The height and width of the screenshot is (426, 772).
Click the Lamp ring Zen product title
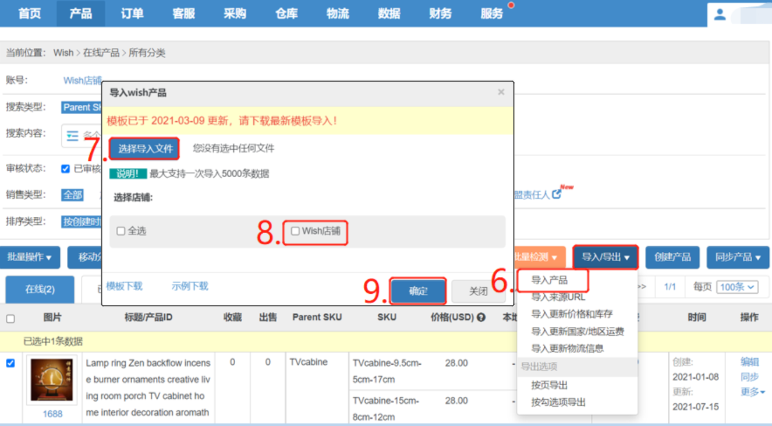(x=148, y=388)
